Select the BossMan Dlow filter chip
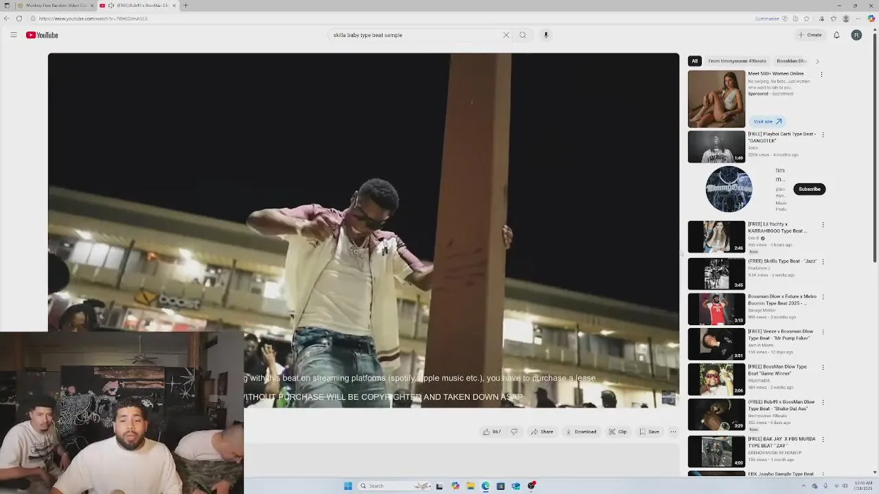This screenshot has width=879, height=494. click(x=791, y=61)
